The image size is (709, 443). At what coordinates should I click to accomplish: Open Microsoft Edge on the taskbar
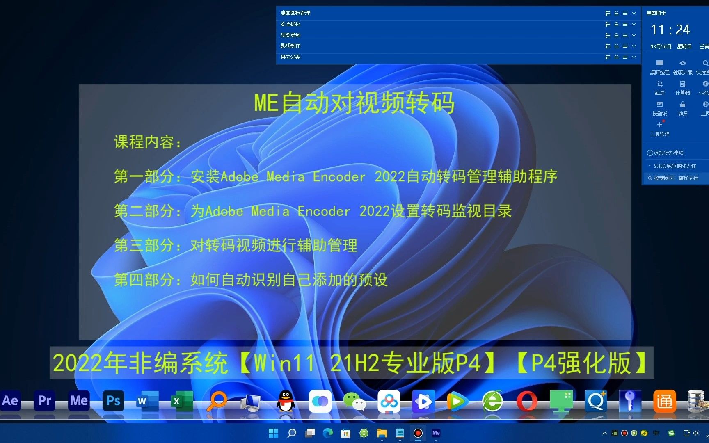pyautogui.click(x=328, y=433)
